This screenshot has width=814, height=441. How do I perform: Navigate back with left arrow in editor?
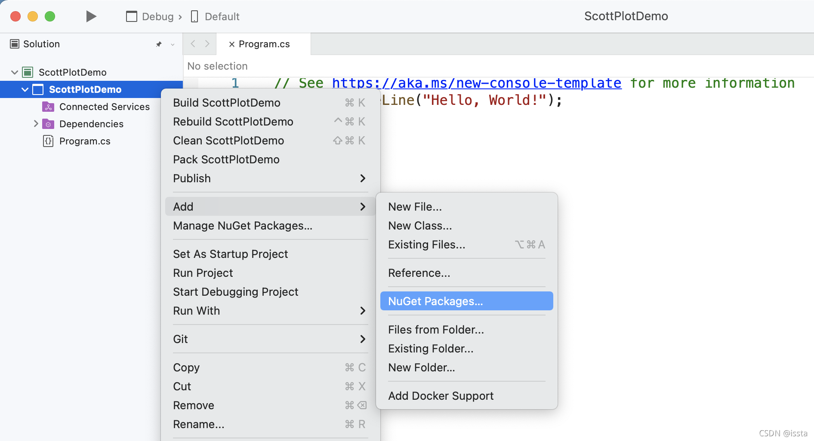(x=193, y=44)
